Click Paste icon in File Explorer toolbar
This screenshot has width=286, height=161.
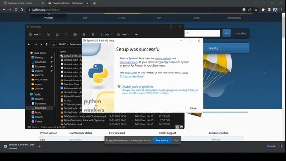(x=66, y=34)
